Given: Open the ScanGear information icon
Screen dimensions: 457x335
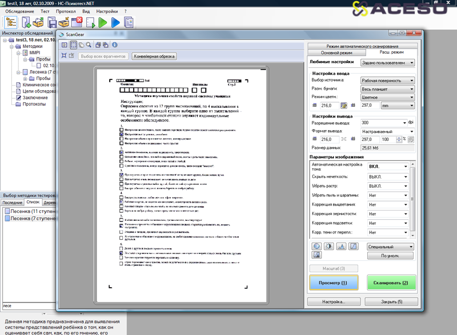Looking at the screenshot, I should pos(114,45).
